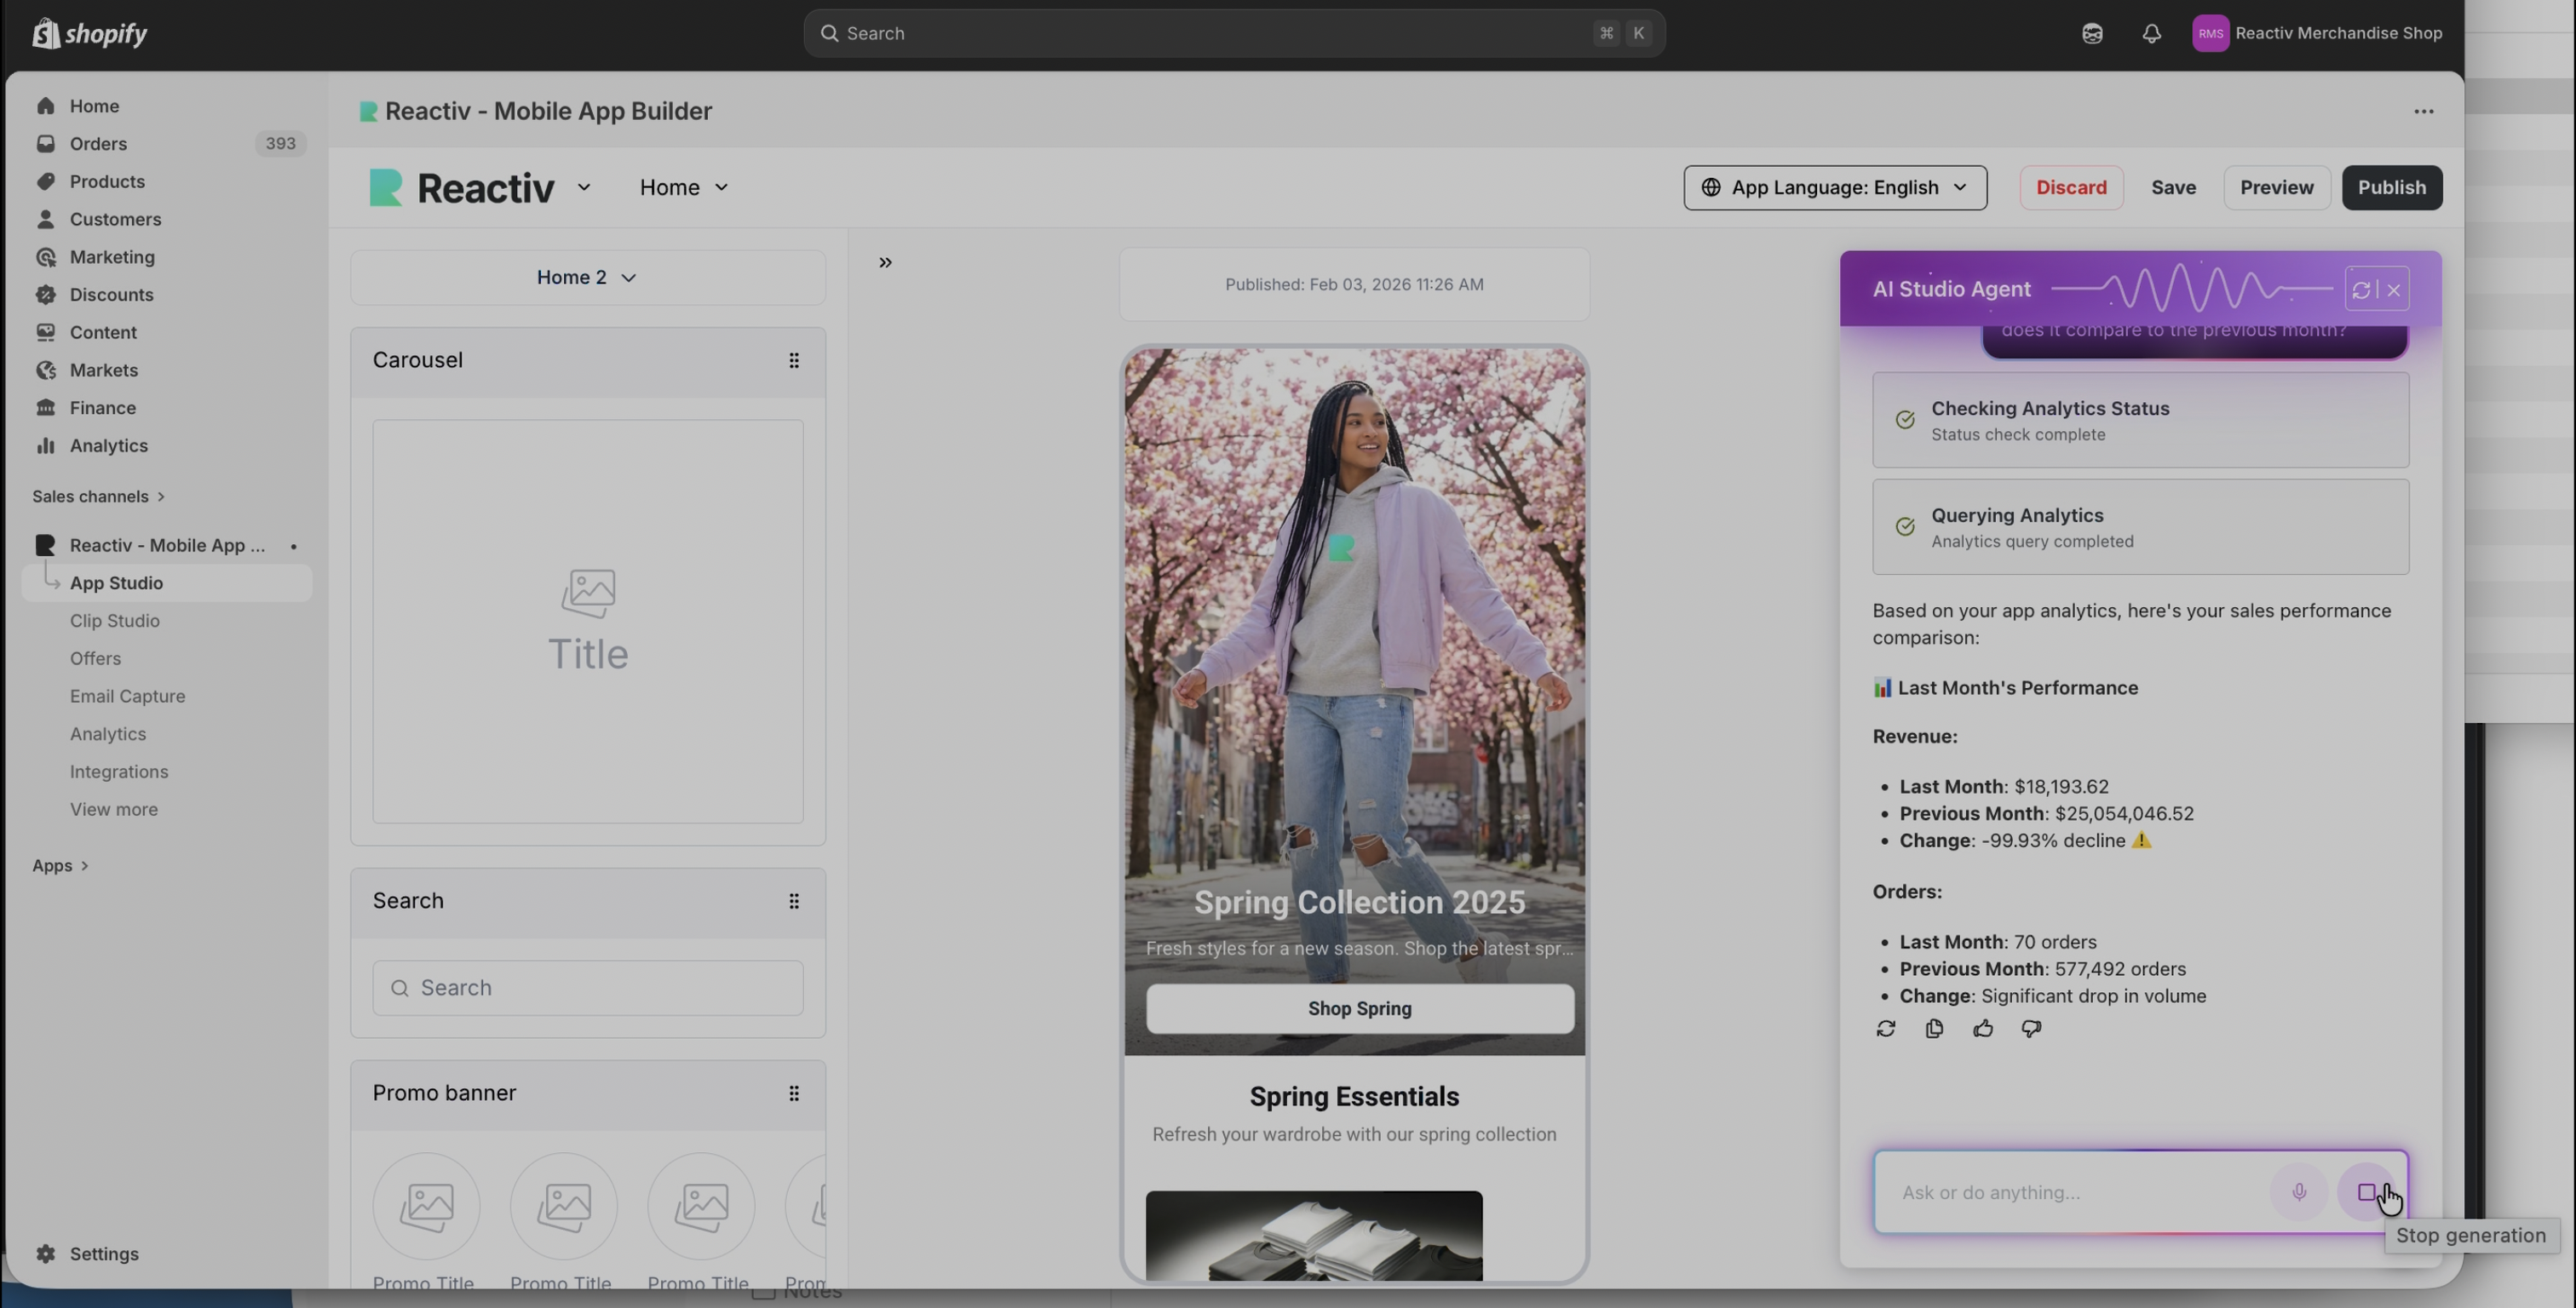Open Integrations
The image size is (2576, 1308).
(x=119, y=772)
